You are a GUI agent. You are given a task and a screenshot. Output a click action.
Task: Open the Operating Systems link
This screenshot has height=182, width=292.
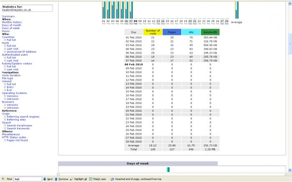click(14, 93)
